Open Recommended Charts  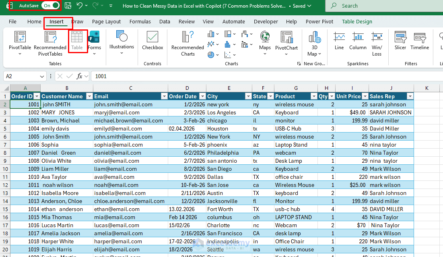tap(188, 43)
